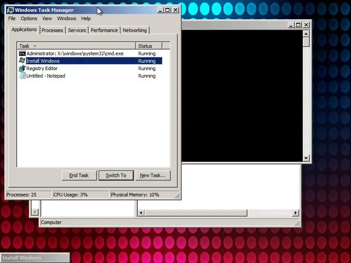The height and width of the screenshot is (263, 351).
Task: Switch to the Networking tab
Action: (135, 30)
